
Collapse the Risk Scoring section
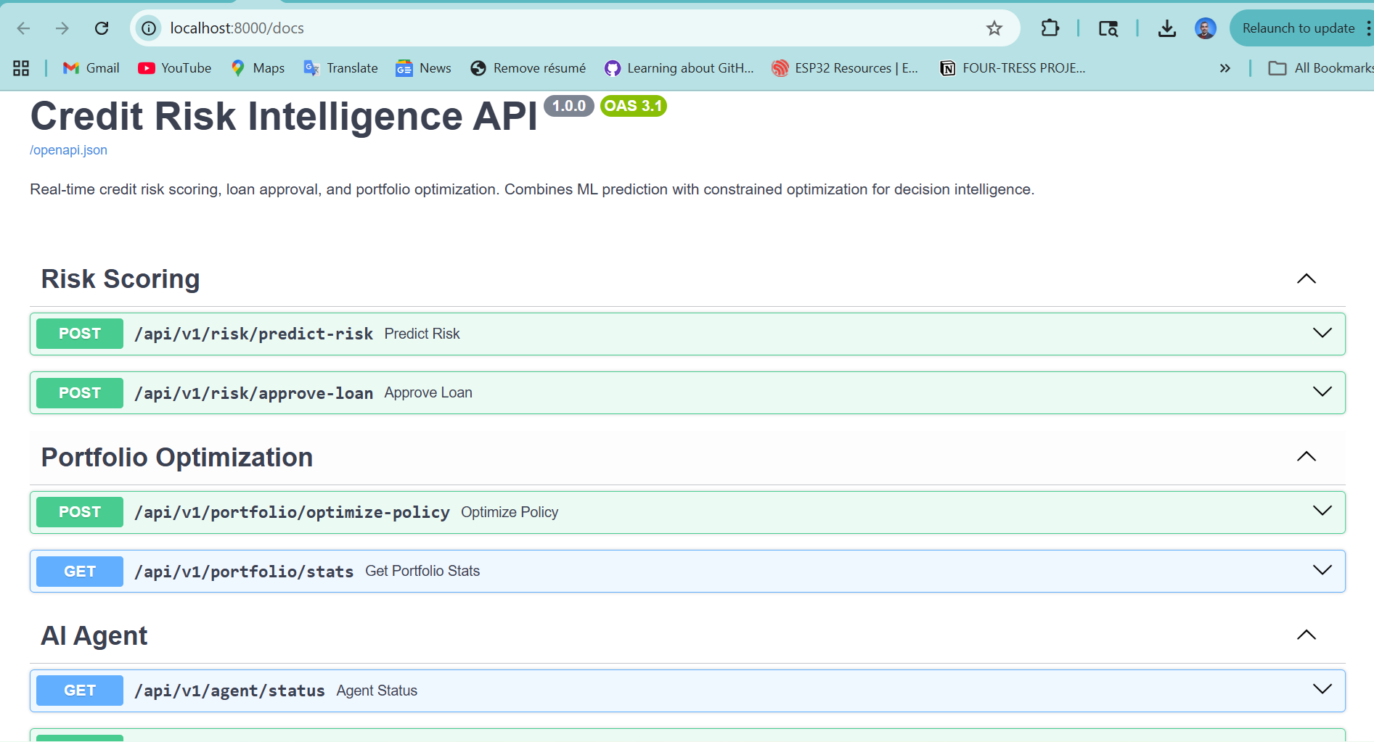click(1306, 279)
